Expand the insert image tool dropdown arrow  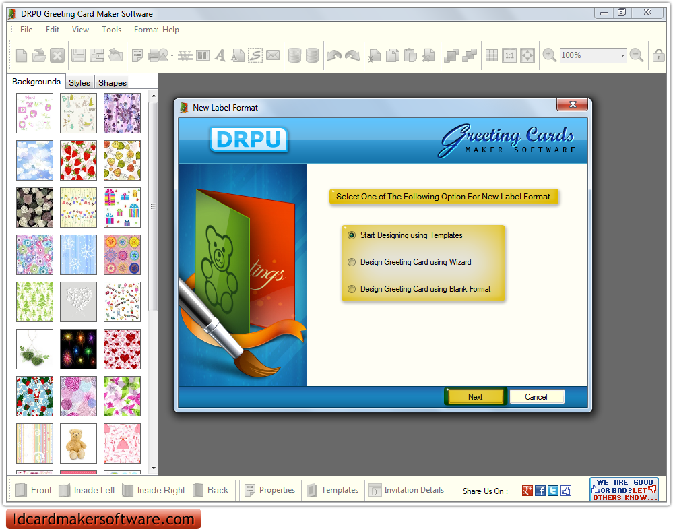click(x=172, y=55)
